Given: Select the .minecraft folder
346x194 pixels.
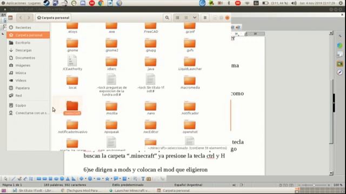Looking at the screenshot, I should [x=72, y=108].
